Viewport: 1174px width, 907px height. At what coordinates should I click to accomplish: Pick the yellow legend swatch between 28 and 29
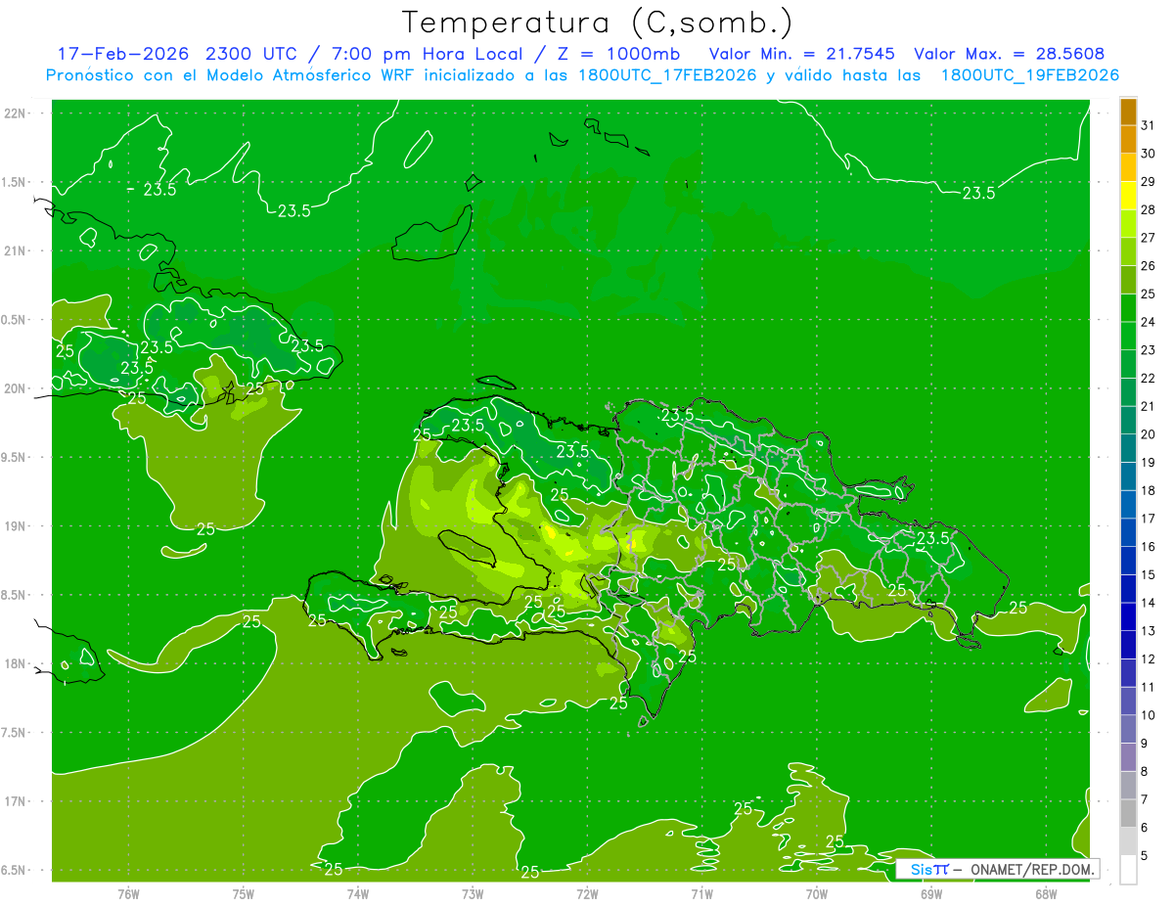1128,196
